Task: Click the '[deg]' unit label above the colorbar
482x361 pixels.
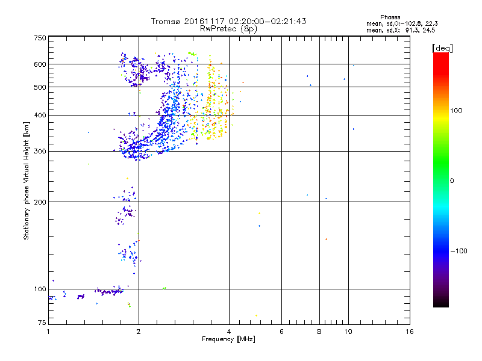Action: coord(442,48)
